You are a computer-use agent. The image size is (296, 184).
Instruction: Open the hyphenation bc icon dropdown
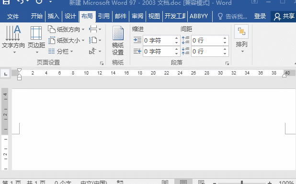(95, 51)
